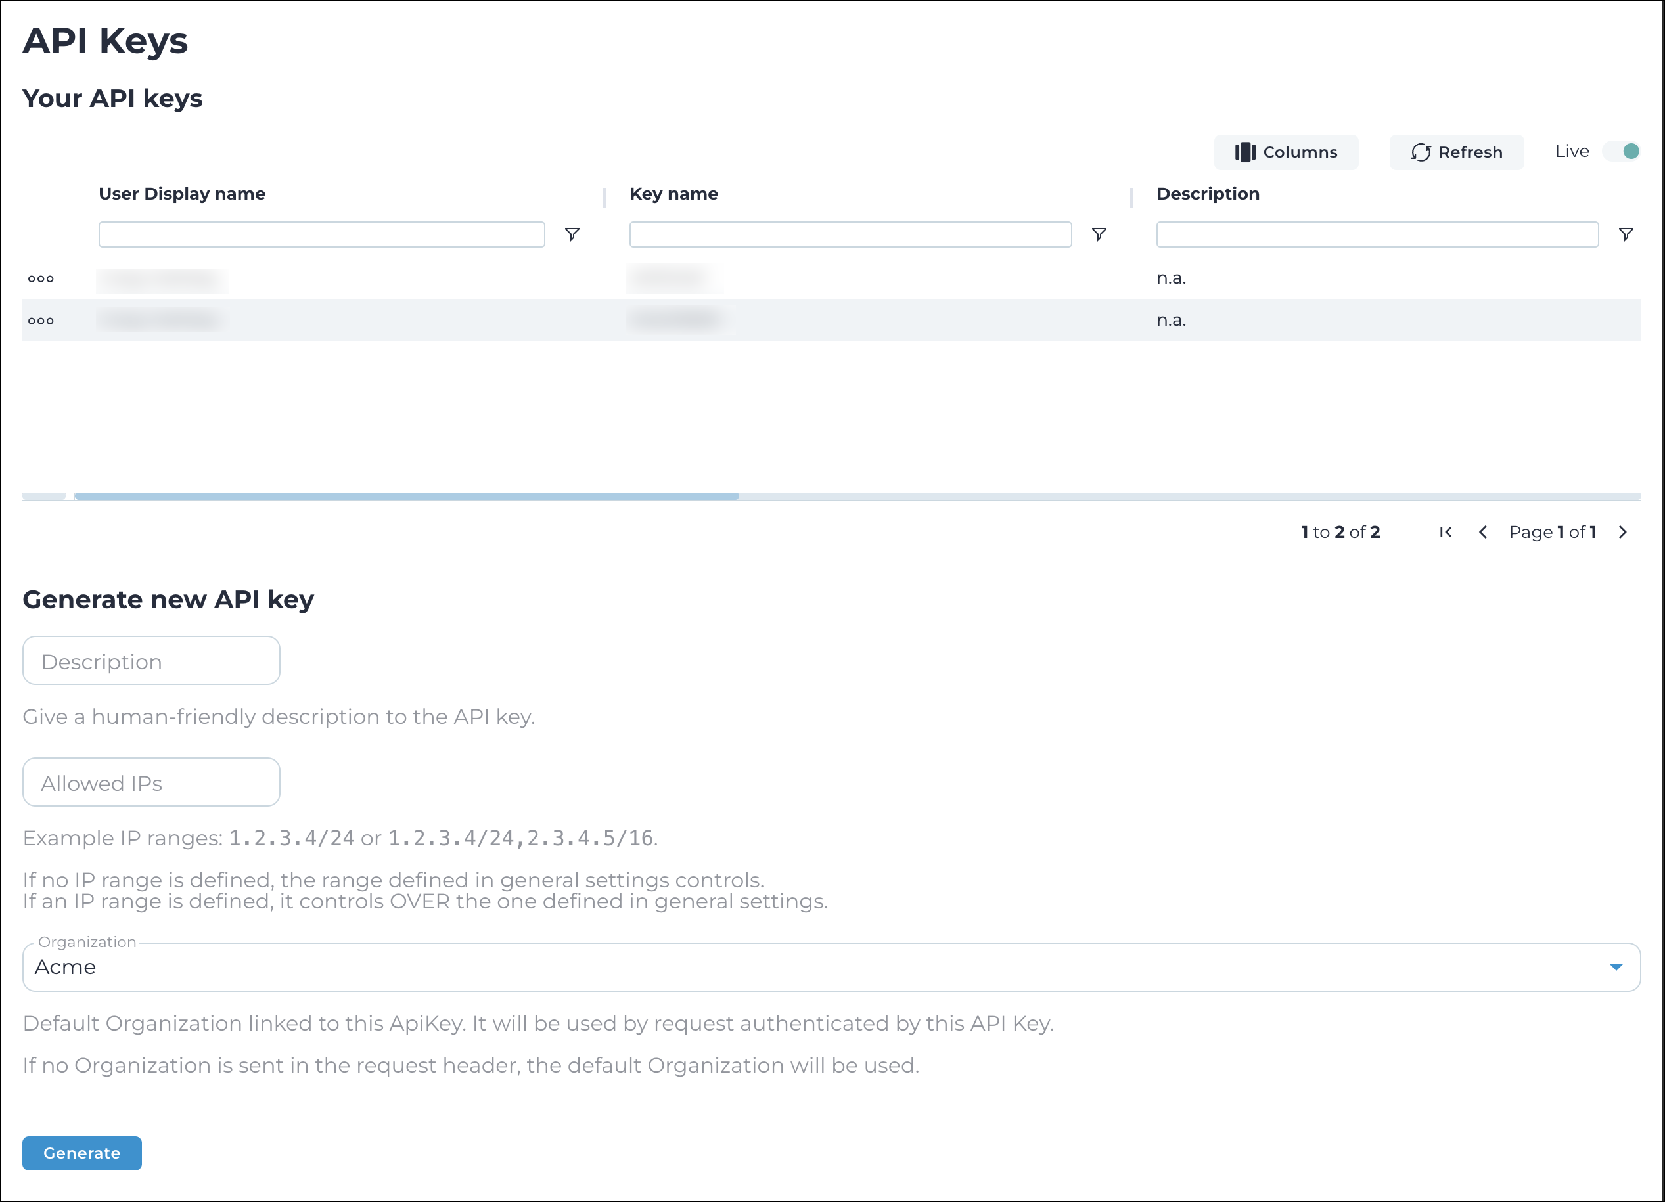Sort by User Display name header

tap(182, 194)
